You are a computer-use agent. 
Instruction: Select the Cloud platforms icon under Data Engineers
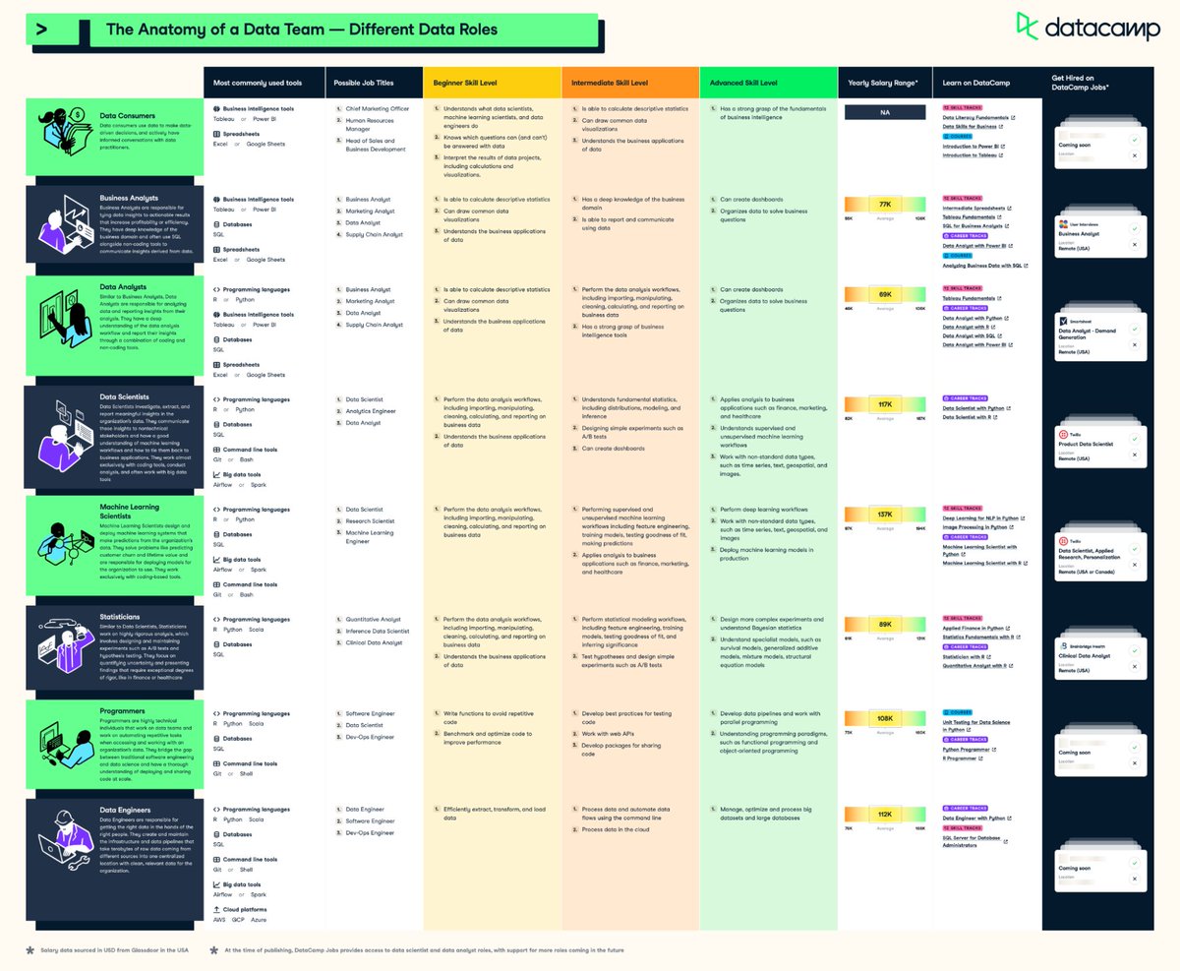[x=216, y=909]
